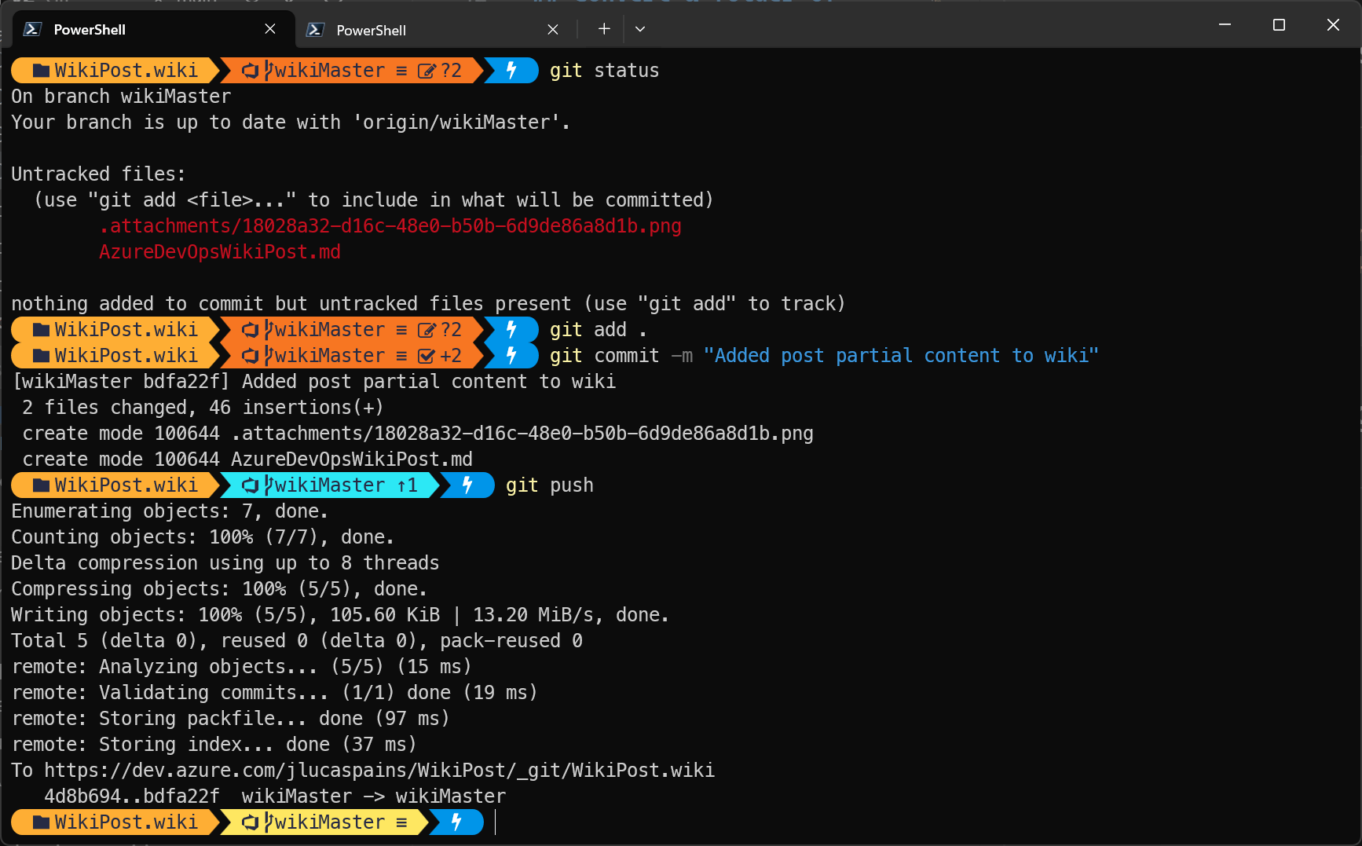Click the dev.azure.com remote URL

(x=379, y=771)
